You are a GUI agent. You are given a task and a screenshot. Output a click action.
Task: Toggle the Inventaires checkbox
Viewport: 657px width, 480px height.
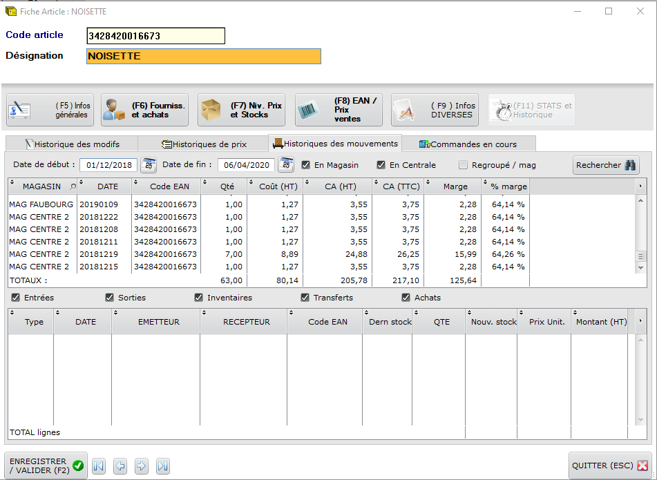click(200, 298)
